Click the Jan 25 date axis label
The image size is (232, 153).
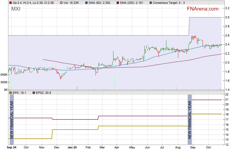72,148
